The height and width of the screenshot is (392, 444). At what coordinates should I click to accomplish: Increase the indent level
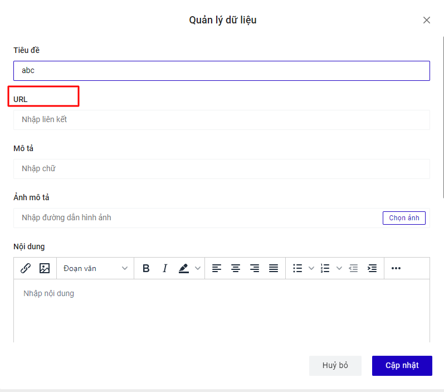372,268
